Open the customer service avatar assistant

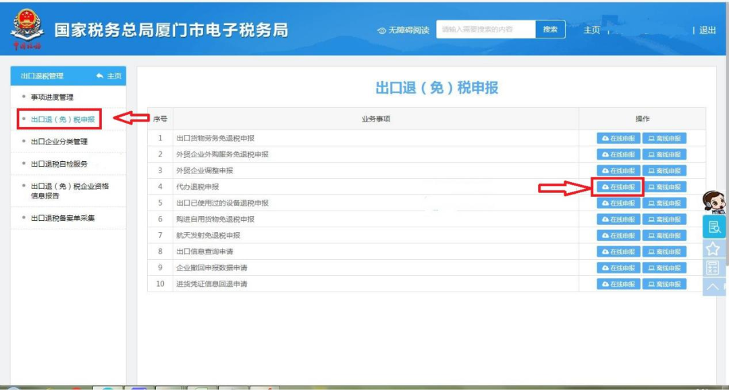click(714, 202)
